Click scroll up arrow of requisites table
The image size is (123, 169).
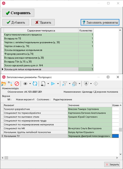(x=120, y=105)
